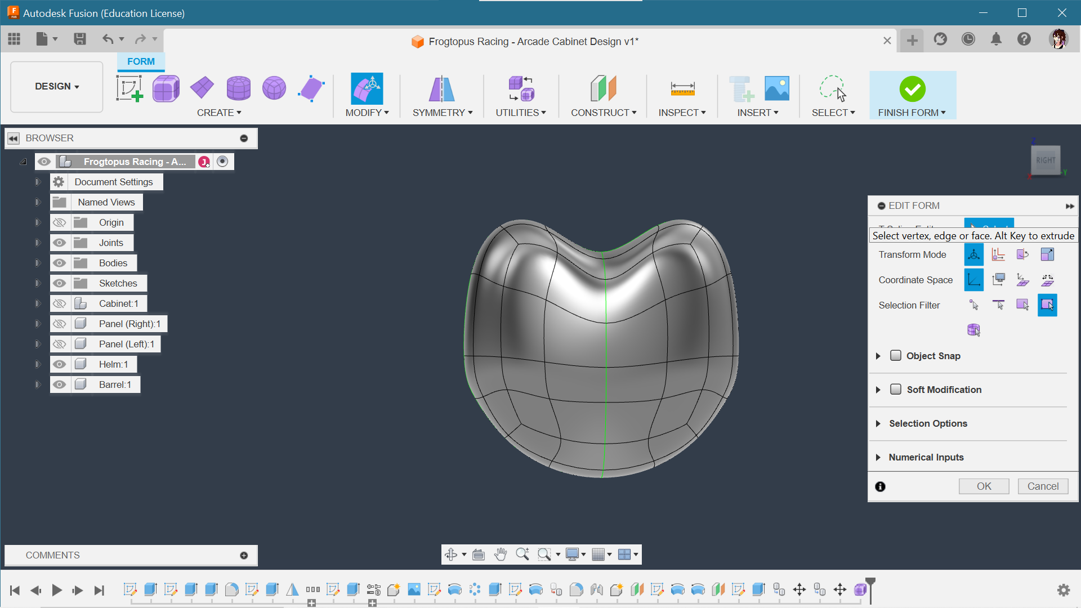Choose Edge selection filter icon
The width and height of the screenshot is (1081, 608).
(998, 305)
